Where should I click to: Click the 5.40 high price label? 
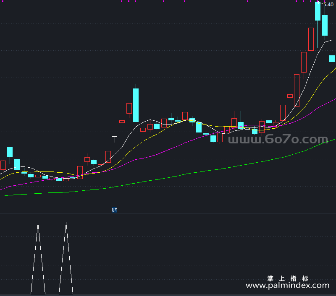coord(328,5)
